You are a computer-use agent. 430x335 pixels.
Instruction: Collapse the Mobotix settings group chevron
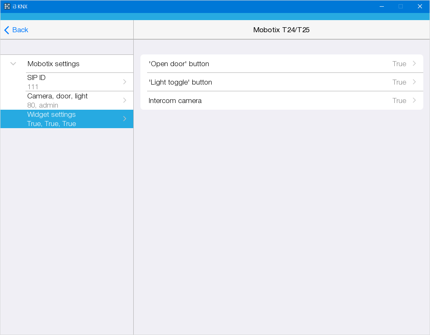(13, 64)
